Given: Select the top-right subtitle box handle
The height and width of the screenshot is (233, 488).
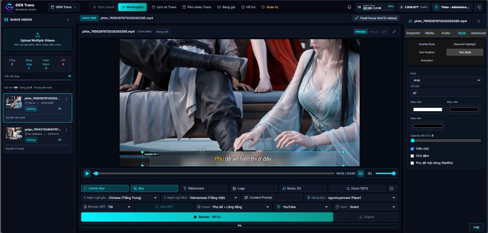Looking at the screenshot, I should click(343, 152).
